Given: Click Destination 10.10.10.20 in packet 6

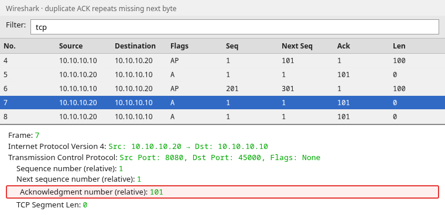Looking at the screenshot, I should pyautogui.click(x=133, y=89).
